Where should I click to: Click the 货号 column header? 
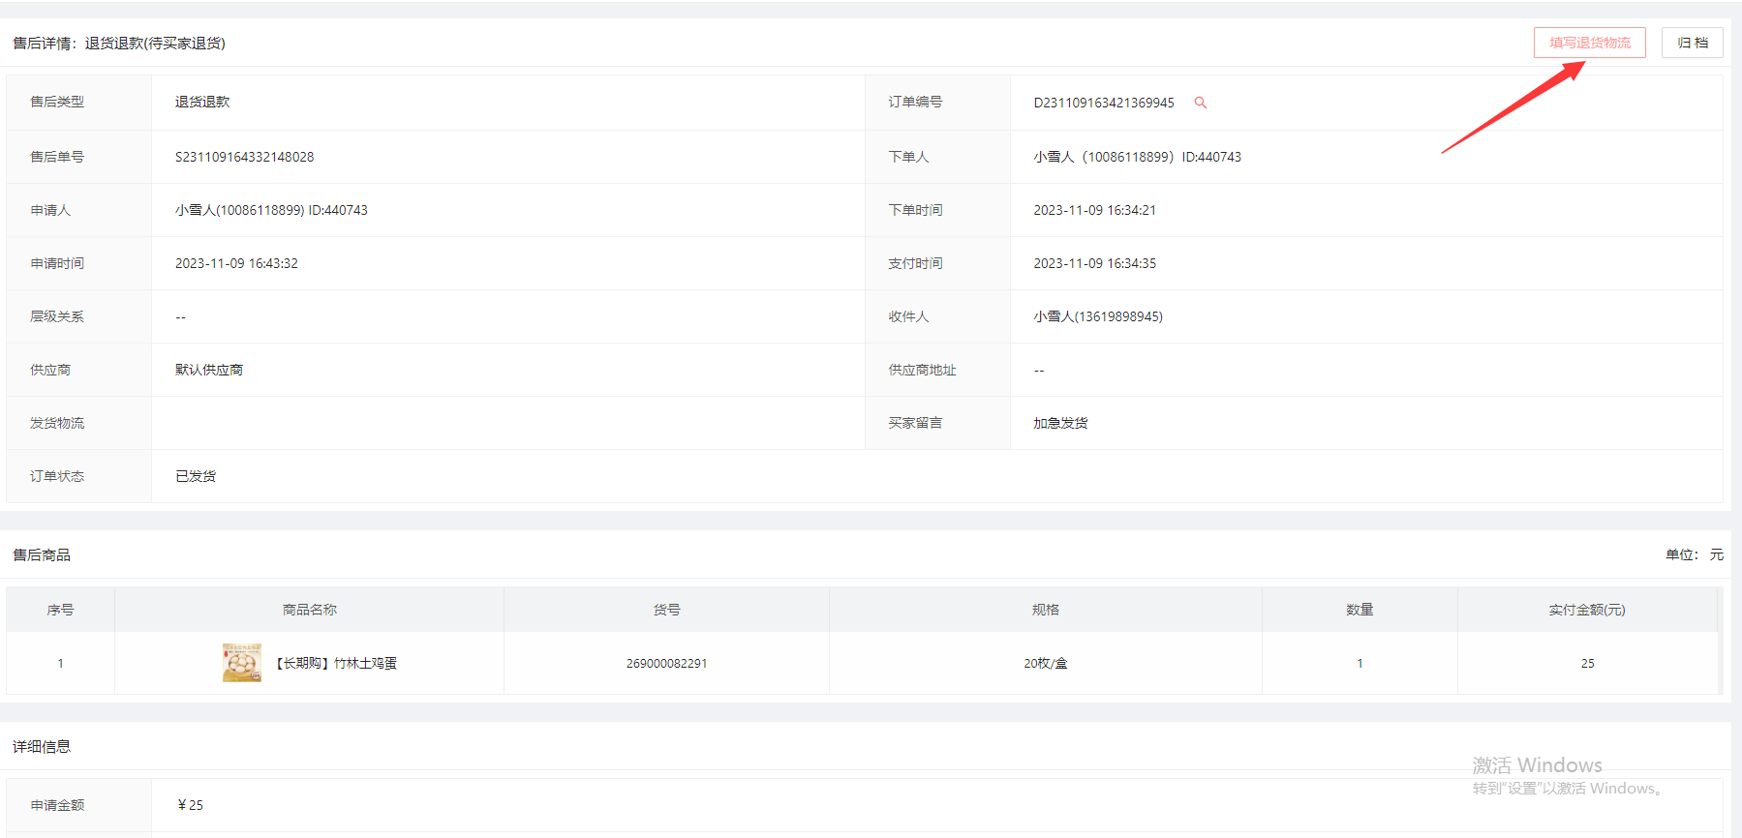[666, 610]
